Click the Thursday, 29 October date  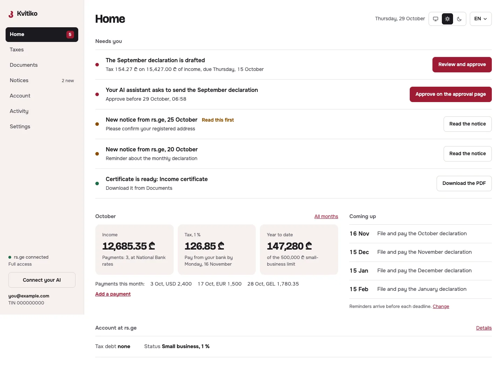point(400,19)
